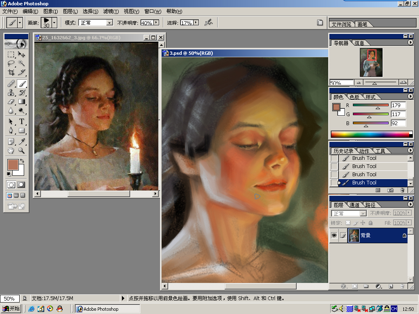The image size is (419, 314).
Task: Switch to Standard edit mode
Action: pos(11,184)
